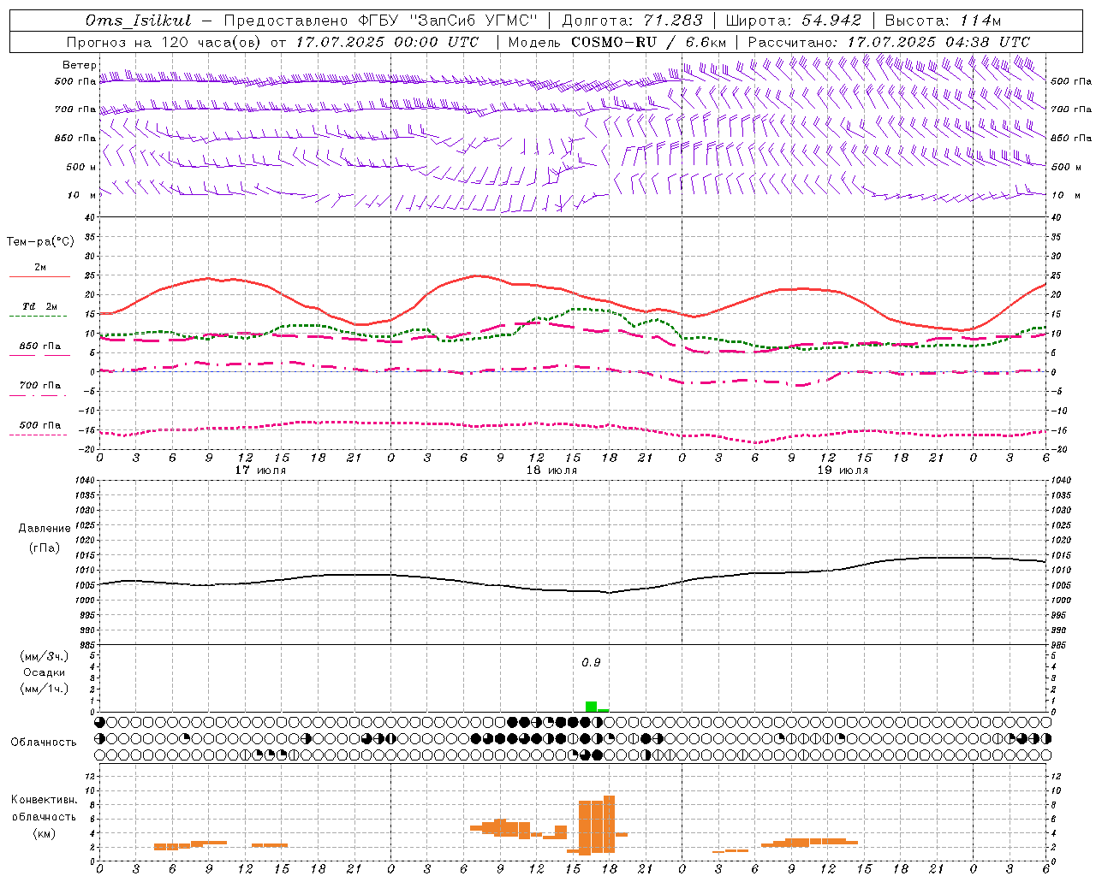The height and width of the screenshot is (876, 1096).
Task: Click the '(гПа)' pressure unit label
Action: (45, 547)
